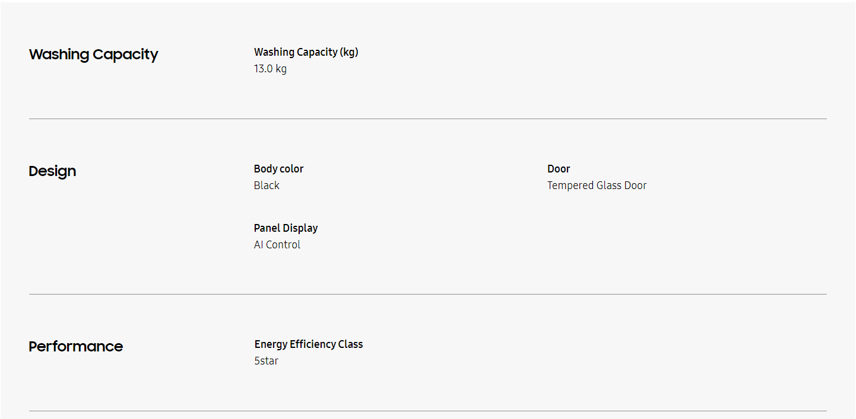Click the divider line below Performance section
856x419 pixels.
427,411
